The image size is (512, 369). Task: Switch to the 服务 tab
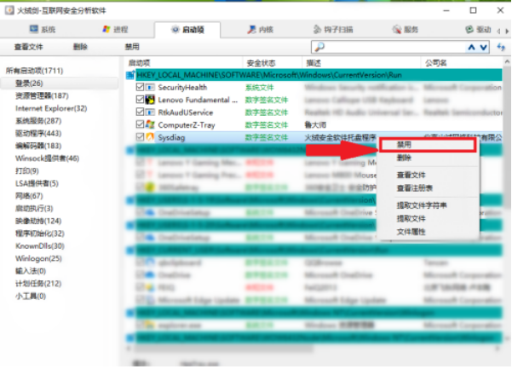406,30
